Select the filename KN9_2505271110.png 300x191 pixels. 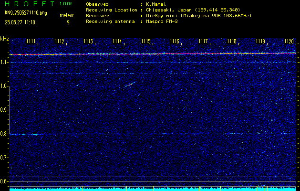point(26,13)
